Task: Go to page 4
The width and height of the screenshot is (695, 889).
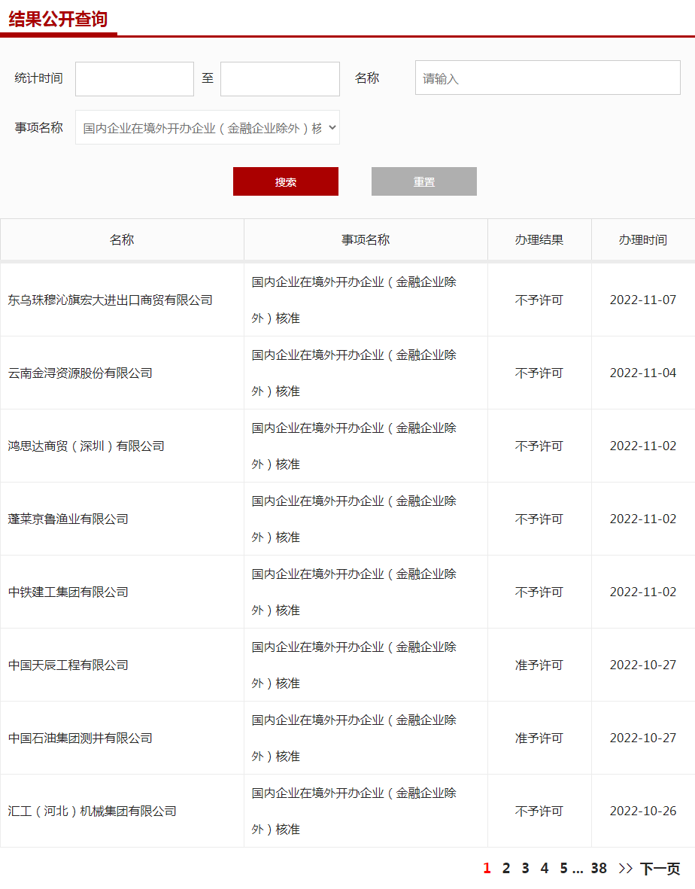Action: (545, 868)
